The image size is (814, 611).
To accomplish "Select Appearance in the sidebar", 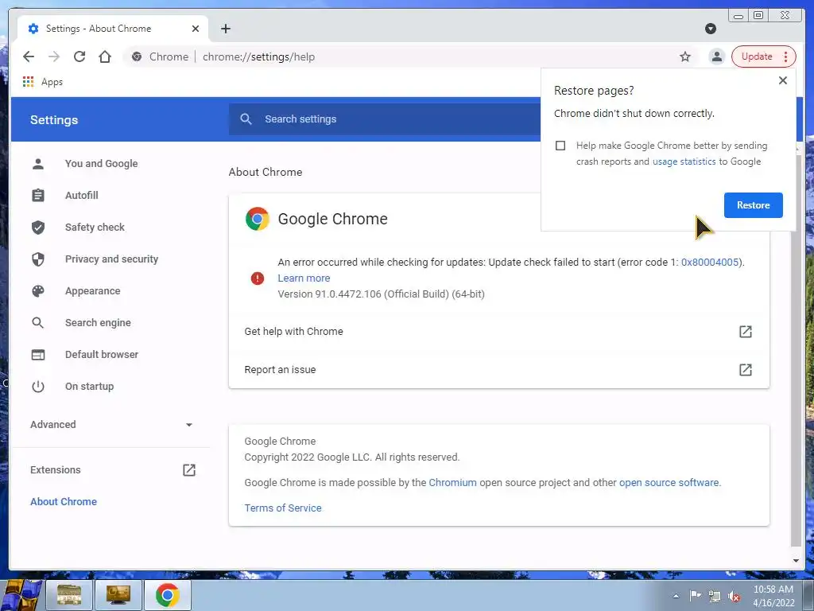I will pyautogui.click(x=92, y=291).
